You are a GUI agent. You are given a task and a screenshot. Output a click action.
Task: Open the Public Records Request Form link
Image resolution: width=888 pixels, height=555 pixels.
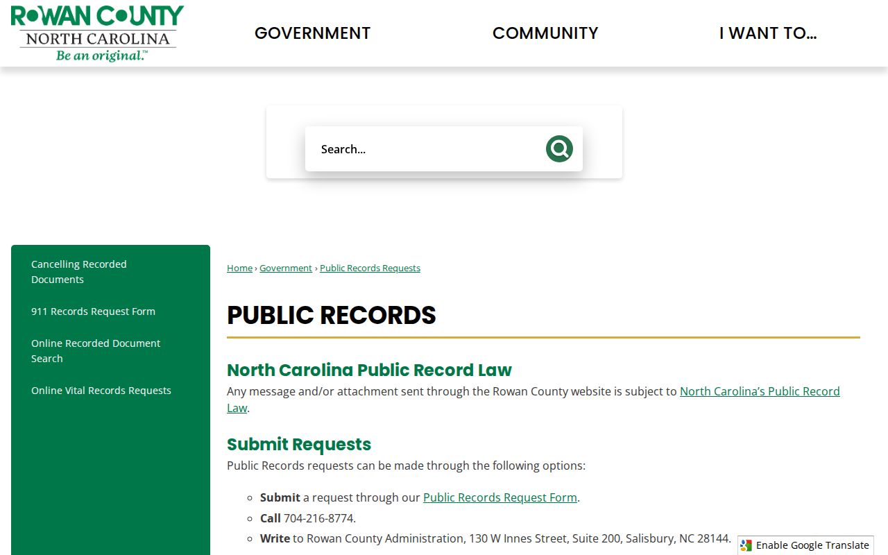pyautogui.click(x=500, y=497)
